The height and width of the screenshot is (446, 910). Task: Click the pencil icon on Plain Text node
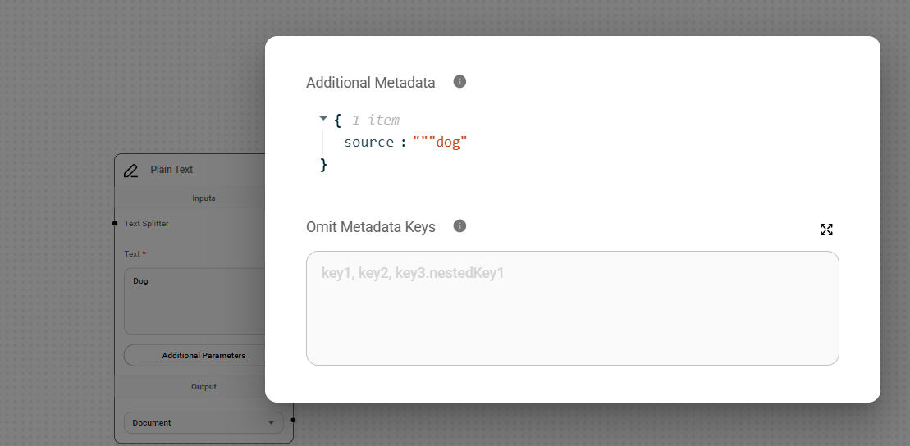click(x=130, y=171)
